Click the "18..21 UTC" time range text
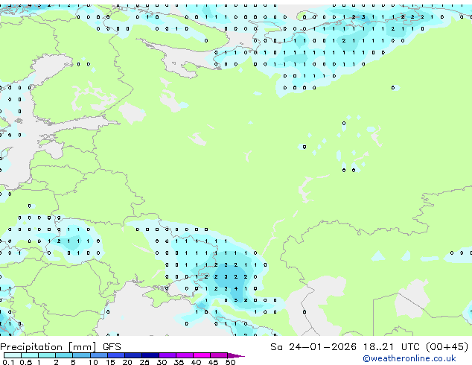The image size is (472, 365). coord(392,347)
